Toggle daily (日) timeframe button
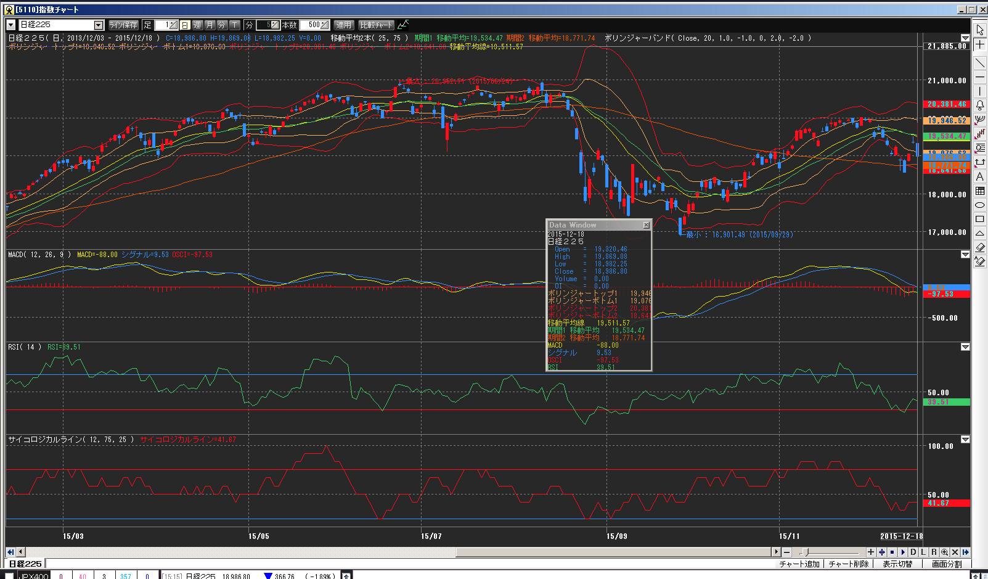 pos(185,25)
